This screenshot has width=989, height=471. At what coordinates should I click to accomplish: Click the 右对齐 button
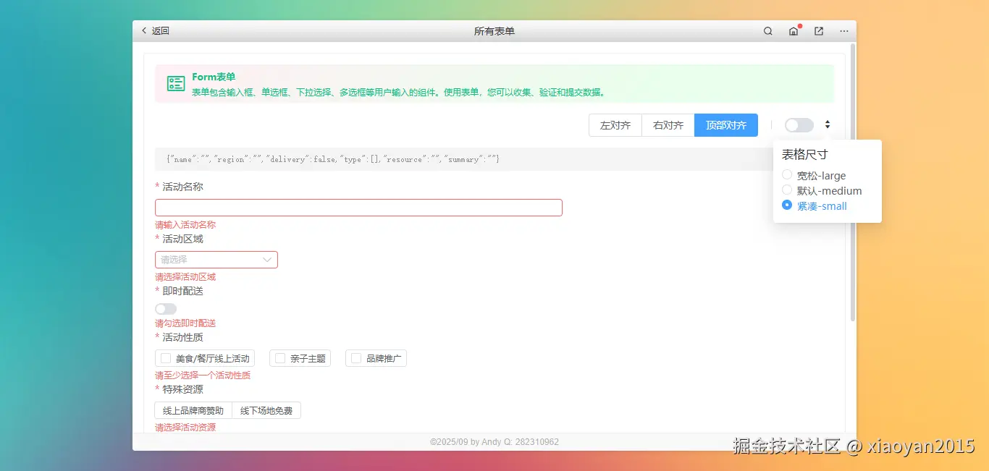coord(668,124)
